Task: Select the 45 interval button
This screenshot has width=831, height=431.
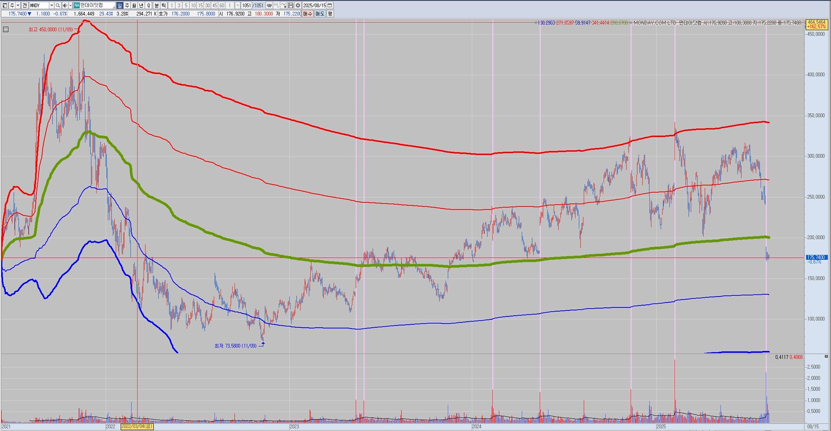Action: 215,5
